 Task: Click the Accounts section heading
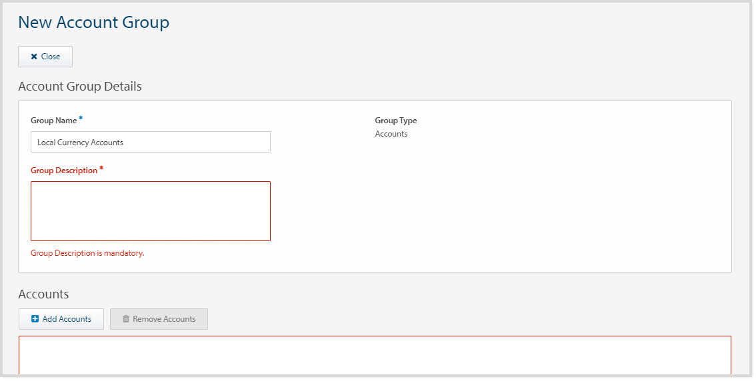(x=43, y=294)
